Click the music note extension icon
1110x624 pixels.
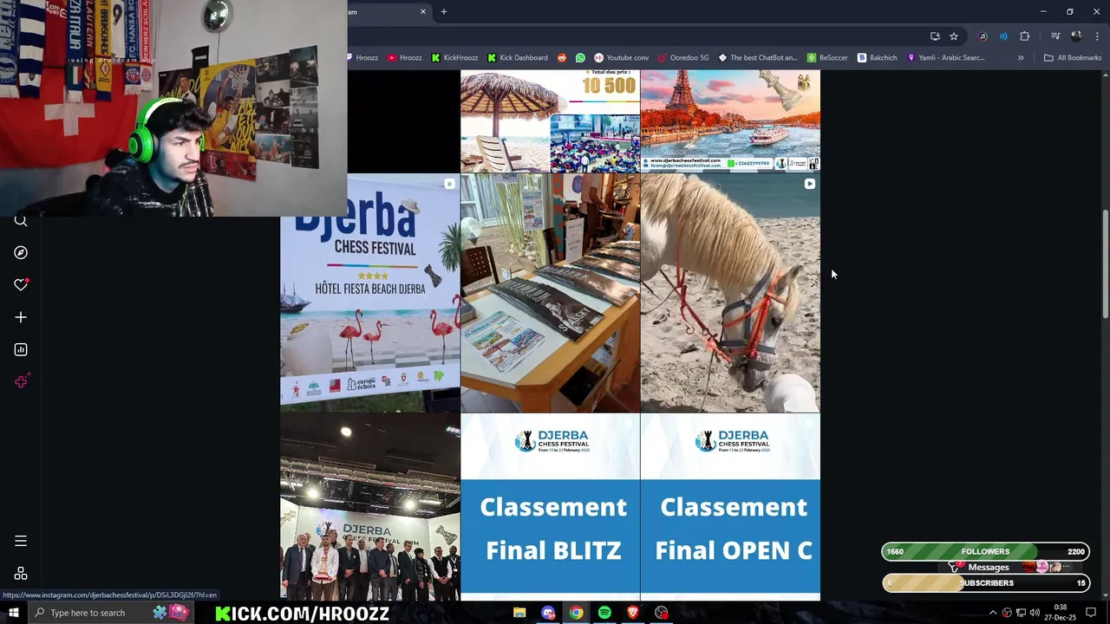tap(983, 36)
